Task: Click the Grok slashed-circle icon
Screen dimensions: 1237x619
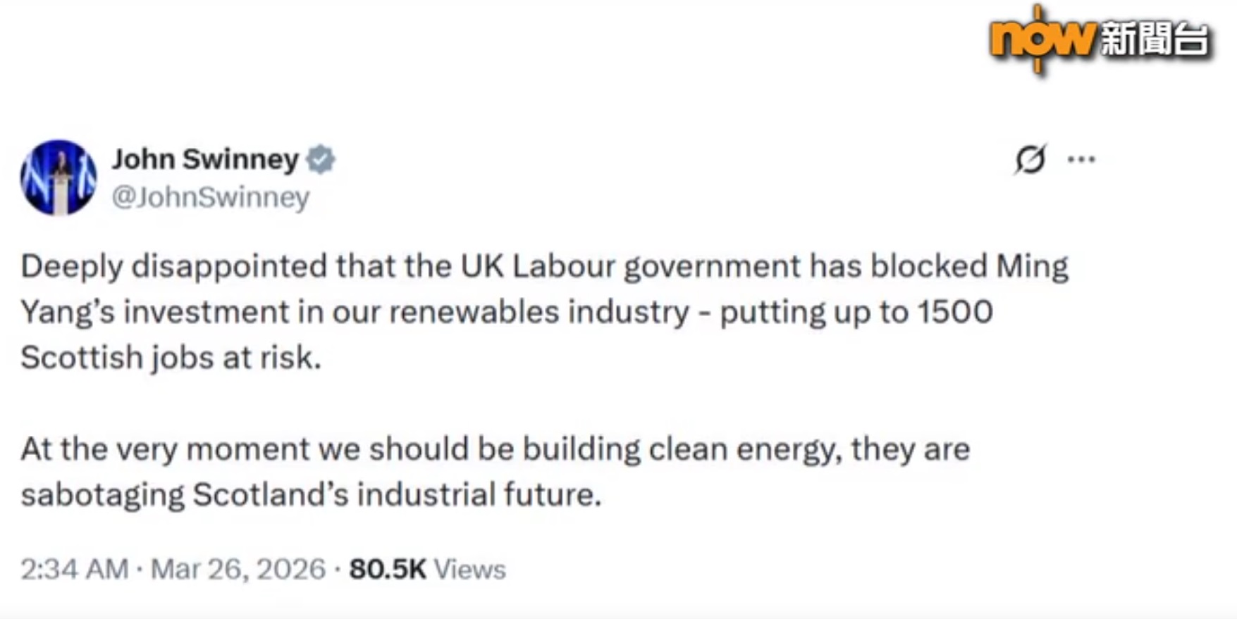Action: click(x=1030, y=159)
